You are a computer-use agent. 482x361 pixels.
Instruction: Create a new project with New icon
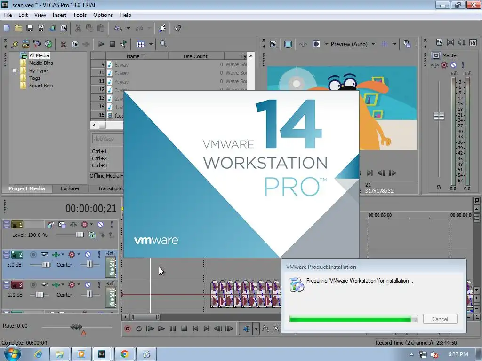tap(7, 28)
